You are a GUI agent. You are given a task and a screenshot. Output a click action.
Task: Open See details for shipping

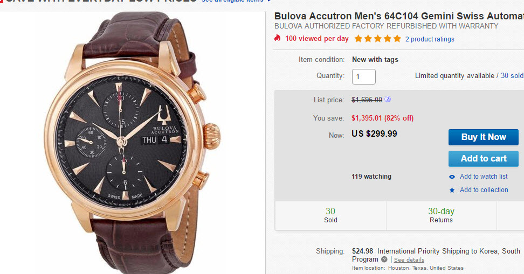[x=409, y=259]
